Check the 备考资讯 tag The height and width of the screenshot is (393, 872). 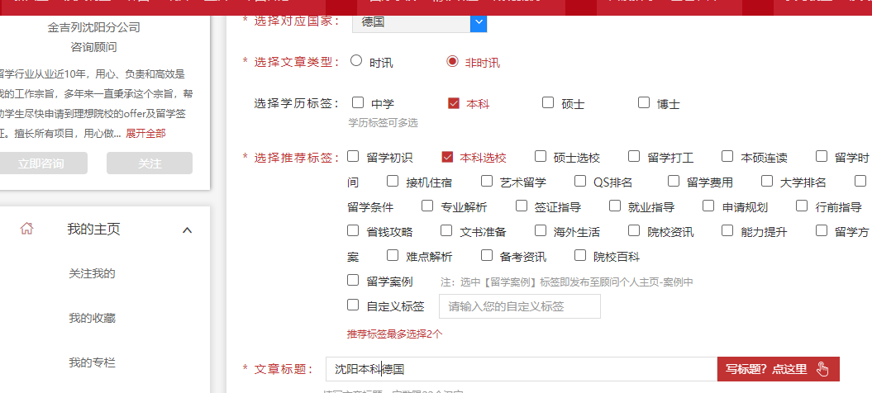pos(487,256)
